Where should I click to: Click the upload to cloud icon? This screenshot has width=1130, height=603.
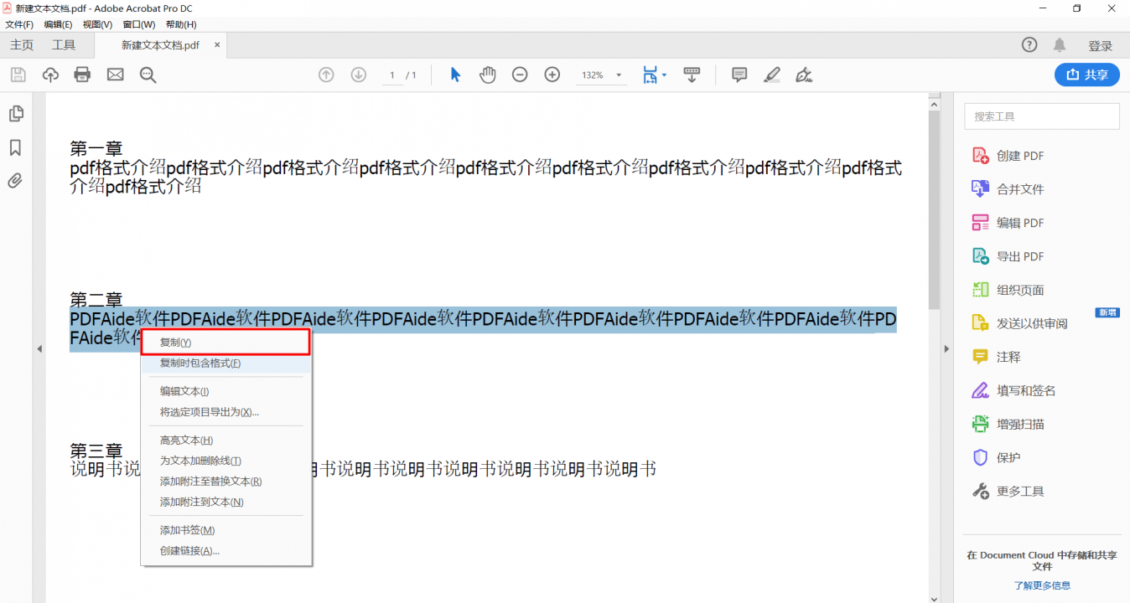pos(50,75)
